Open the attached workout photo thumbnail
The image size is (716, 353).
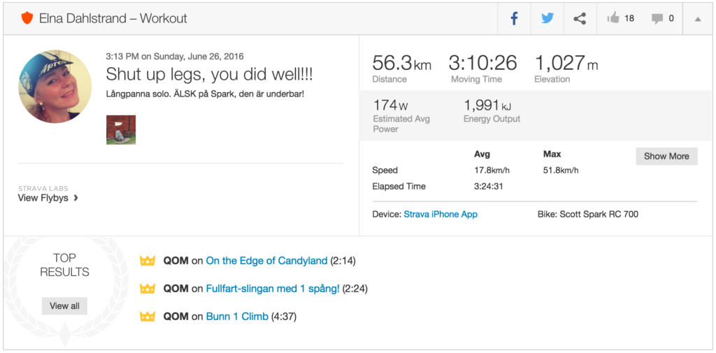click(121, 130)
